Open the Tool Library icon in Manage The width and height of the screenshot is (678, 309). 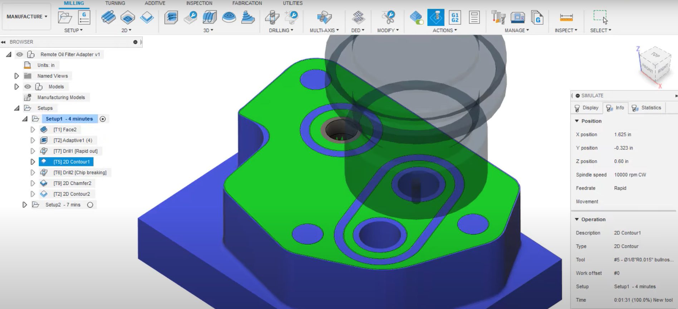click(x=498, y=17)
